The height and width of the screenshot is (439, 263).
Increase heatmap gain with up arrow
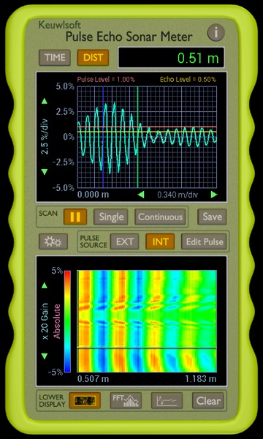45,285
